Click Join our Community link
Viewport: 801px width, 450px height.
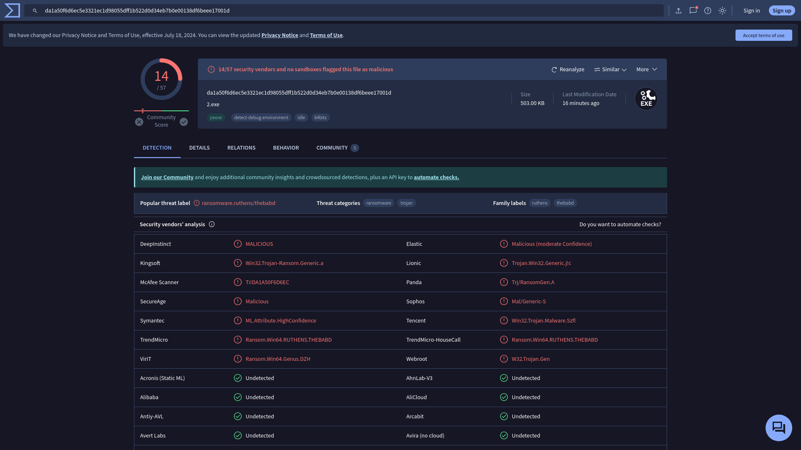click(167, 177)
